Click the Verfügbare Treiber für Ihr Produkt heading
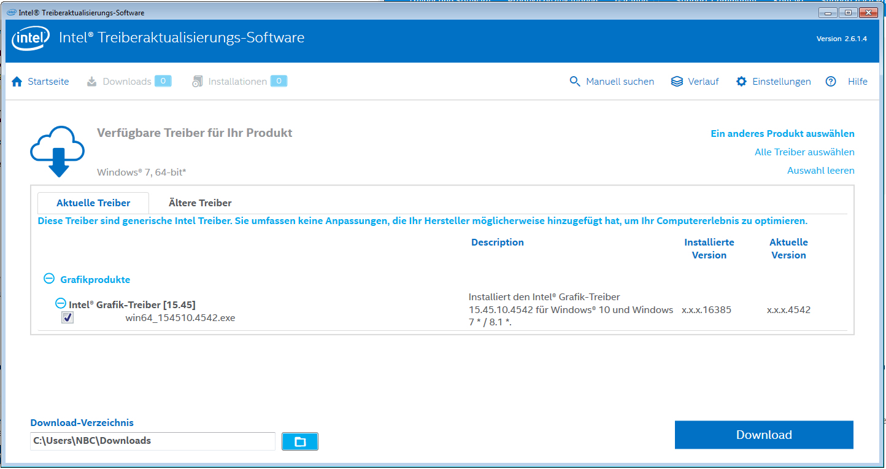 tap(195, 133)
